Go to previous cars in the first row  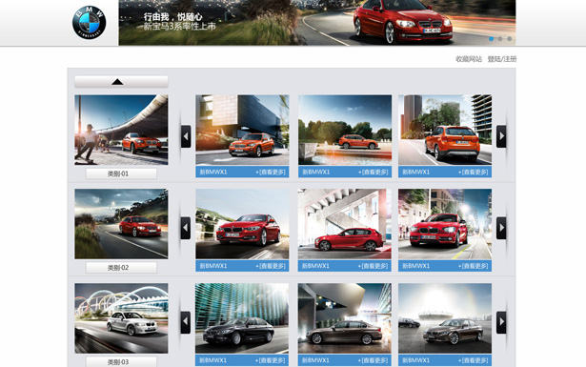(x=186, y=136)
